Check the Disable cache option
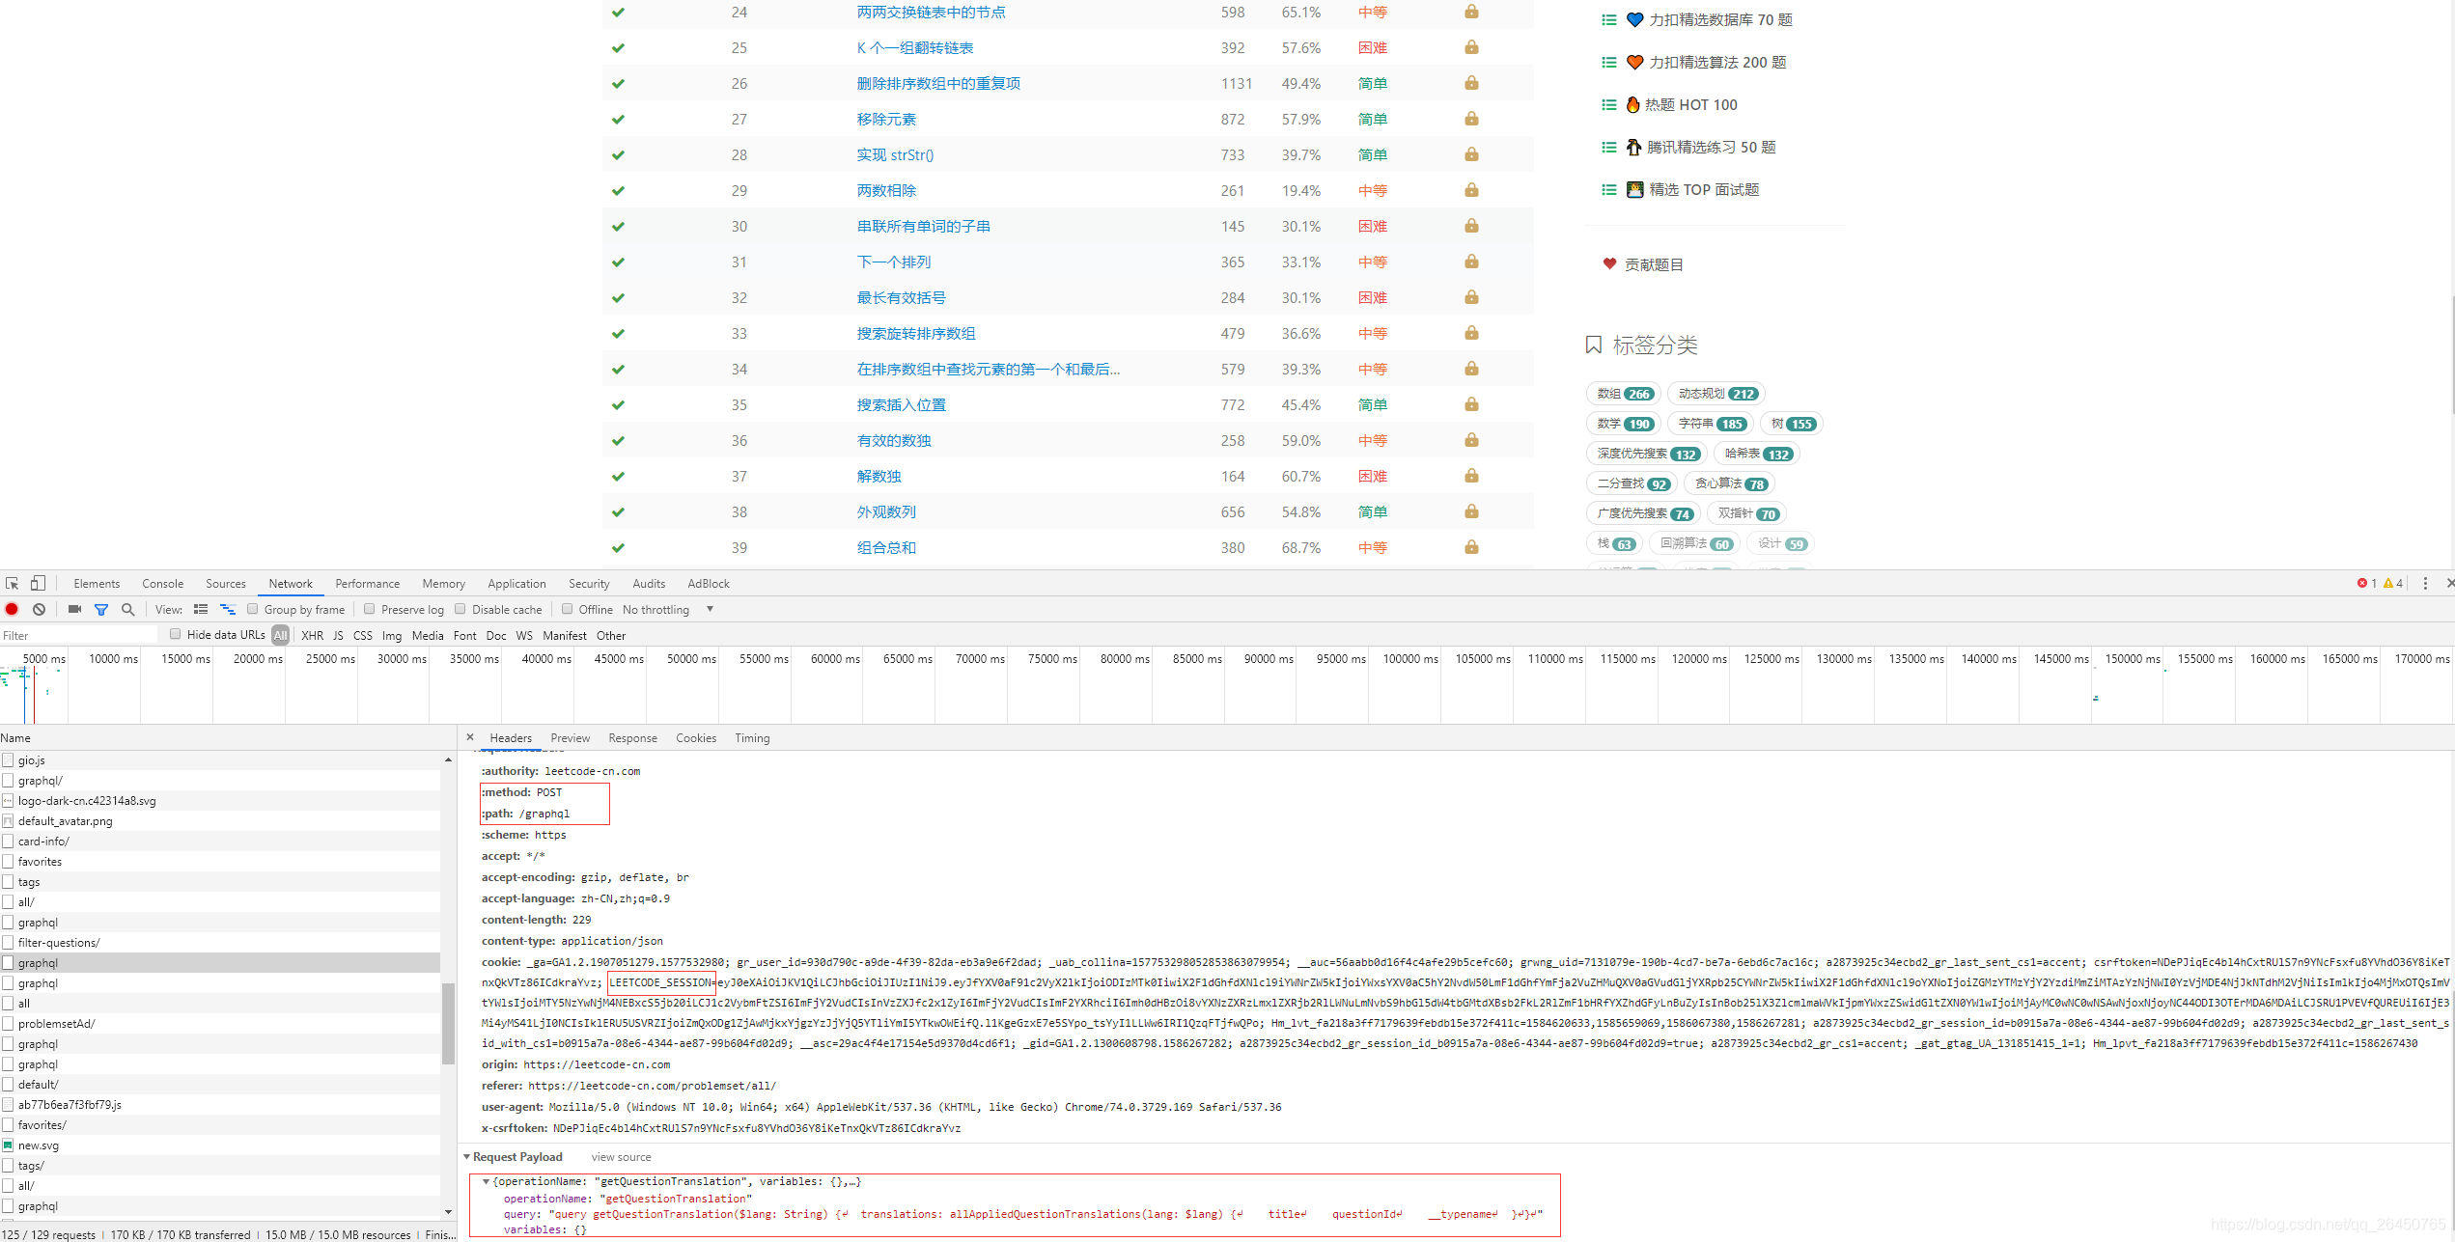2455x1242 pixels. point(460,609)
